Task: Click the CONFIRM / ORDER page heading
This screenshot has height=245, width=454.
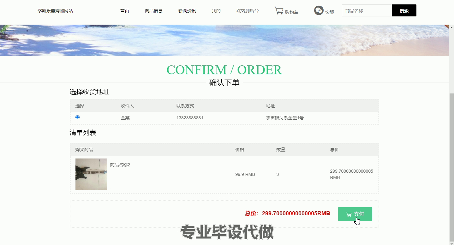Action: tap(224, 70)
